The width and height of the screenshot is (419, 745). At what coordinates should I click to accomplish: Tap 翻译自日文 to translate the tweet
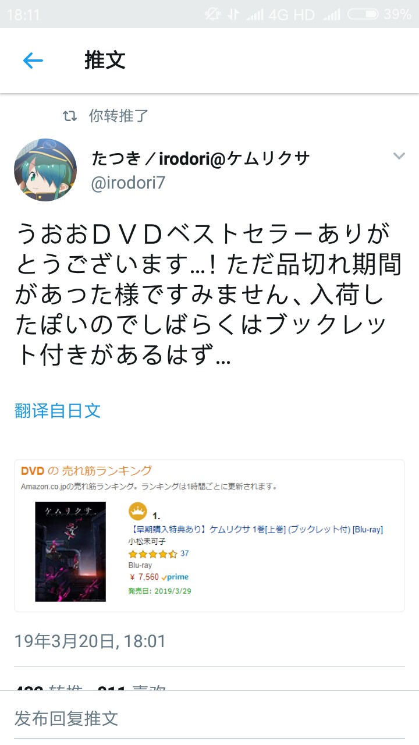pyautogui.click(x=58, y=410)
